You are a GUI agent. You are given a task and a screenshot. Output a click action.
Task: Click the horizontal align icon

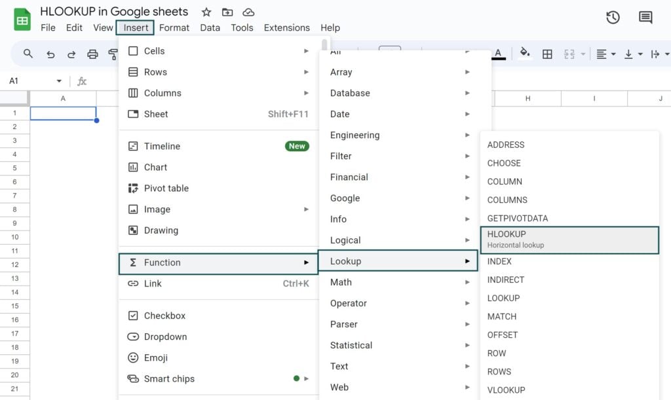point(602,54)
